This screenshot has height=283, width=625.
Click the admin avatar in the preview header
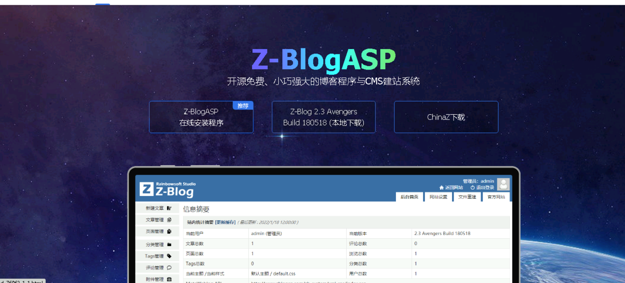pyautogui.click(x=503, y=184)
